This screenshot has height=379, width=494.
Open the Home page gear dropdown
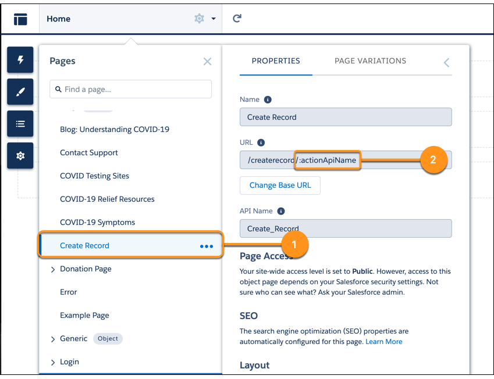(205, 19)
